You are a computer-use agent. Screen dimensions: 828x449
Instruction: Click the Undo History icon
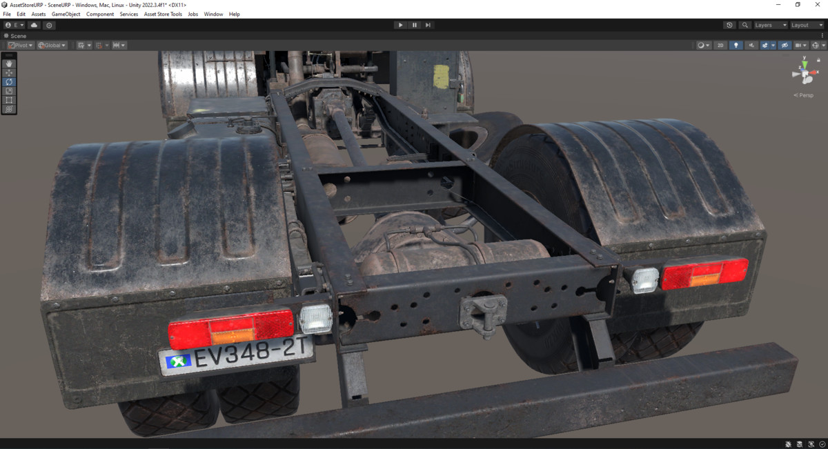click(x=729, y=25)
